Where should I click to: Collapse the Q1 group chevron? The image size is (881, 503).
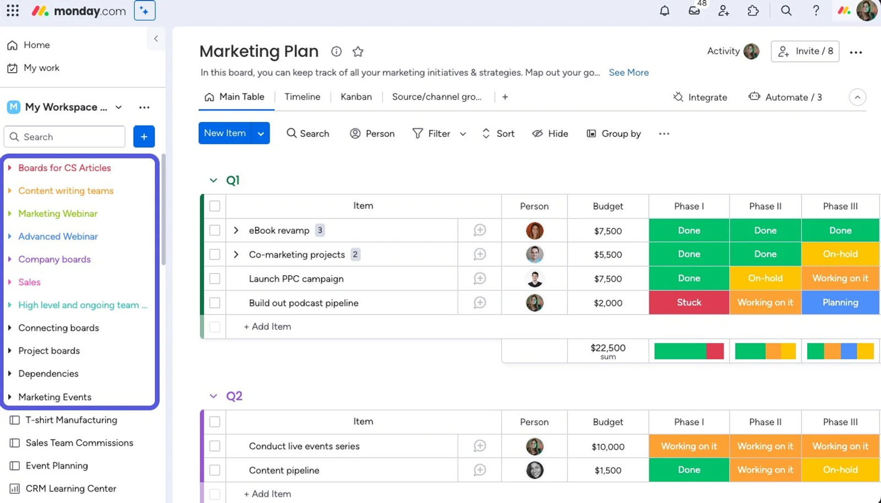(213, 180)
